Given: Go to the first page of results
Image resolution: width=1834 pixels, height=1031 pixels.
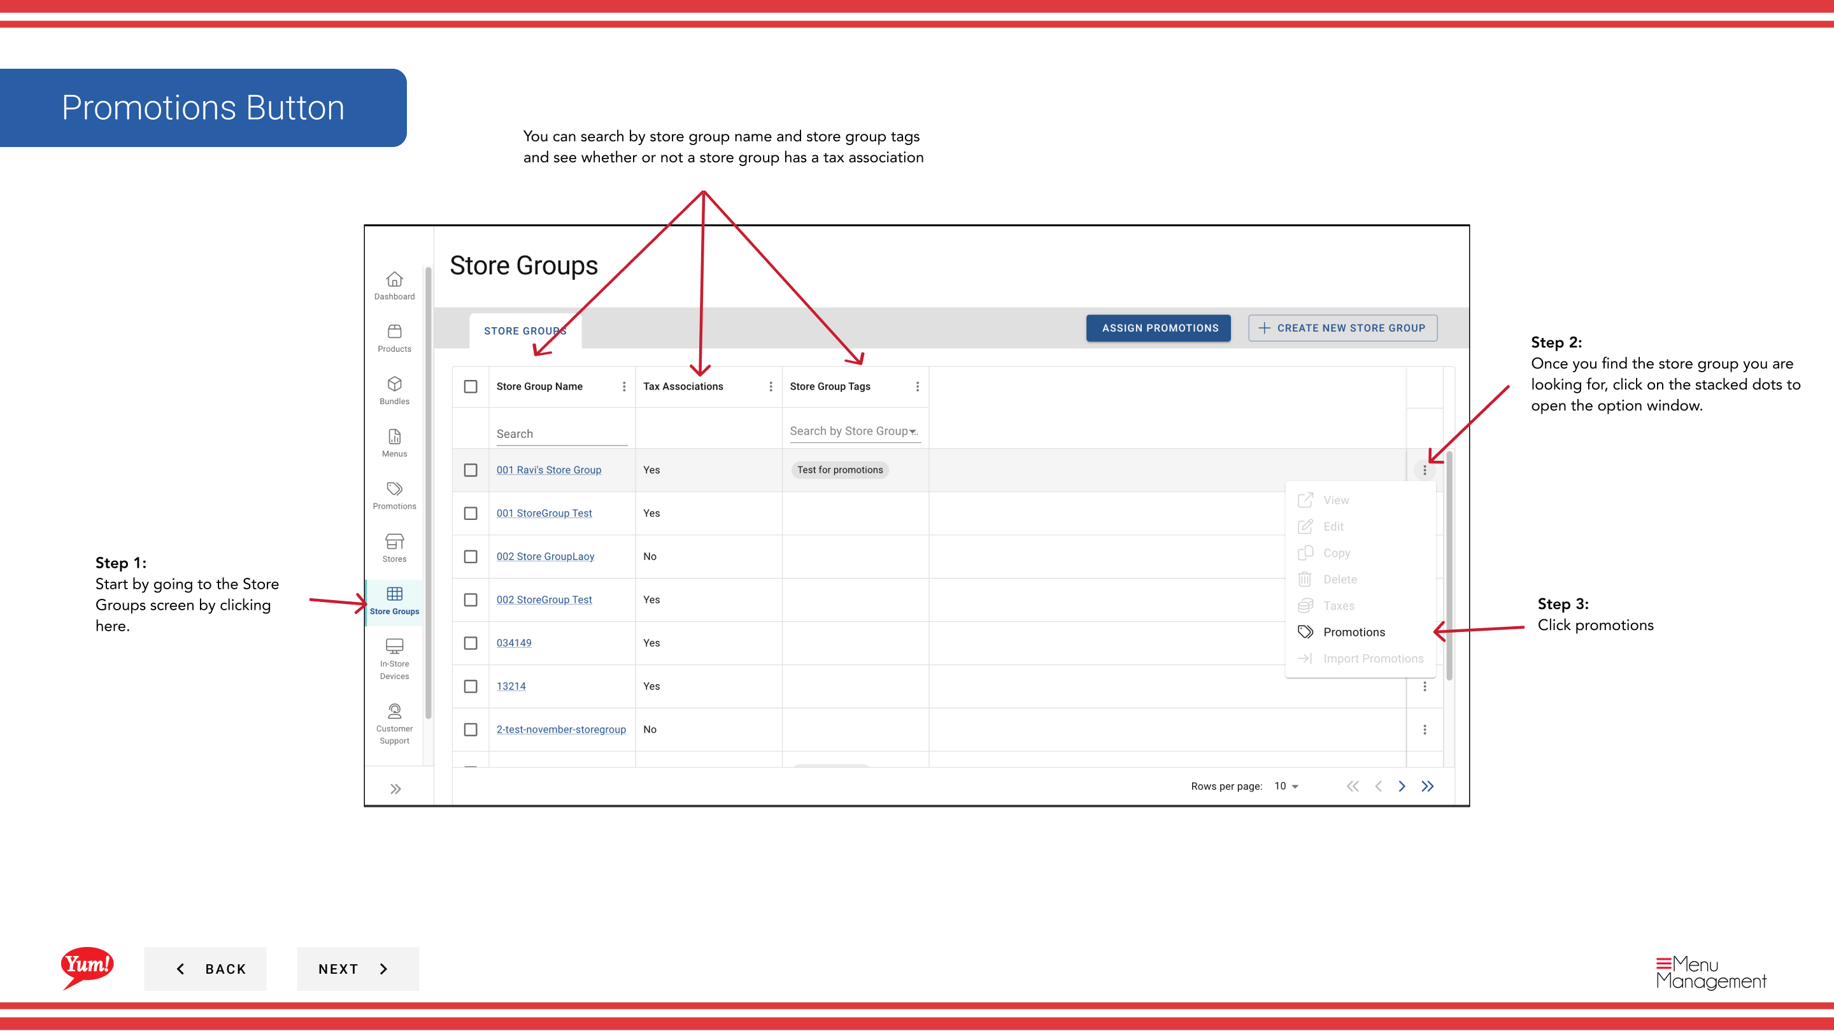Looking at the screenshot, I should coord(1353,785).
